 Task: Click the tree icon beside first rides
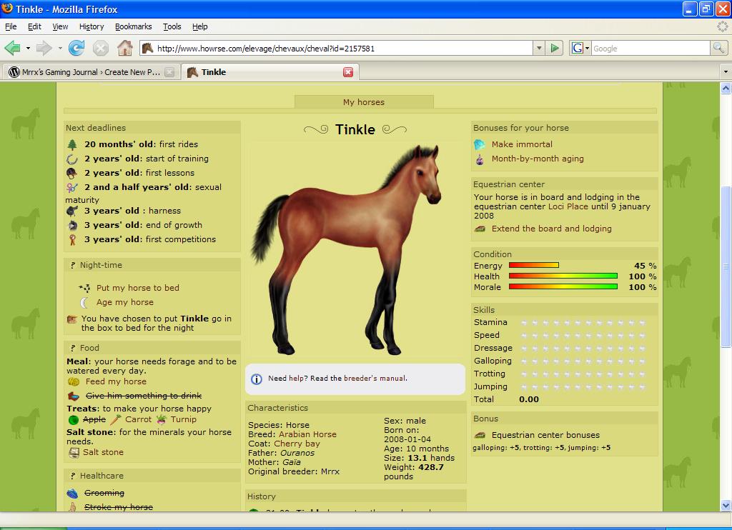(x=72, y=144)
